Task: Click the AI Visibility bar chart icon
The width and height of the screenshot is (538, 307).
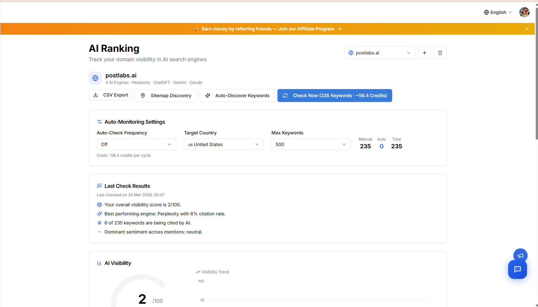Action: coord(99,263)
